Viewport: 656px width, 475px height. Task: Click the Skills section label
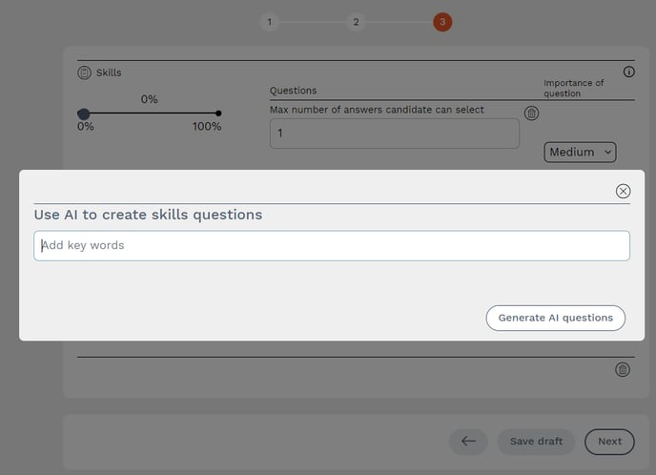110,72
